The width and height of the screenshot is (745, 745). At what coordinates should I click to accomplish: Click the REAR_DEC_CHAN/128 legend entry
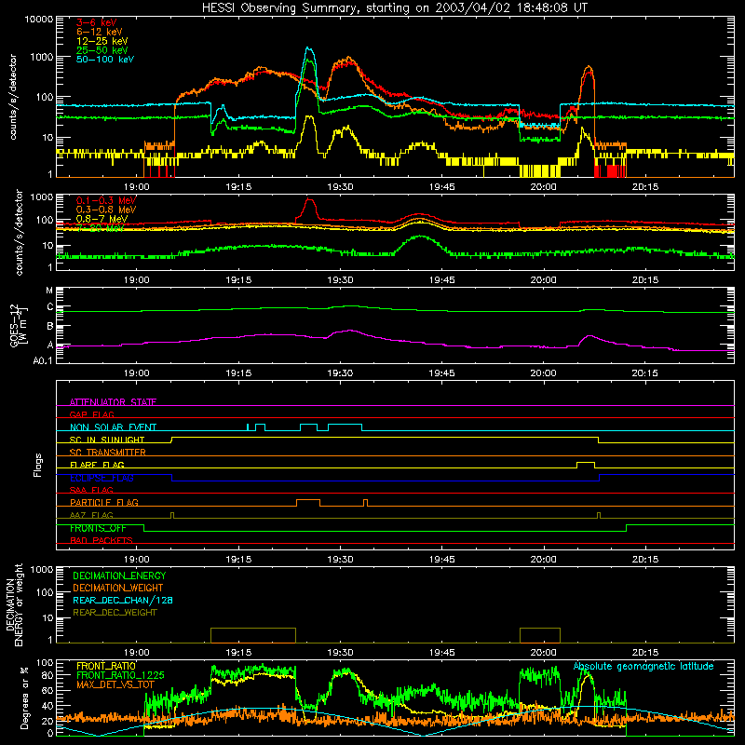(x=123, y=600)
